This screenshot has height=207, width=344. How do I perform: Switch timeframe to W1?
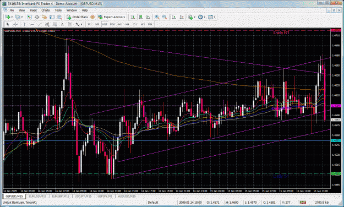click(x=143, y=24)
